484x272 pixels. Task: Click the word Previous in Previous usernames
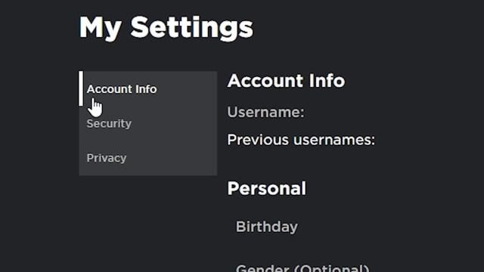pyautogui.click(x=258, y=140)
